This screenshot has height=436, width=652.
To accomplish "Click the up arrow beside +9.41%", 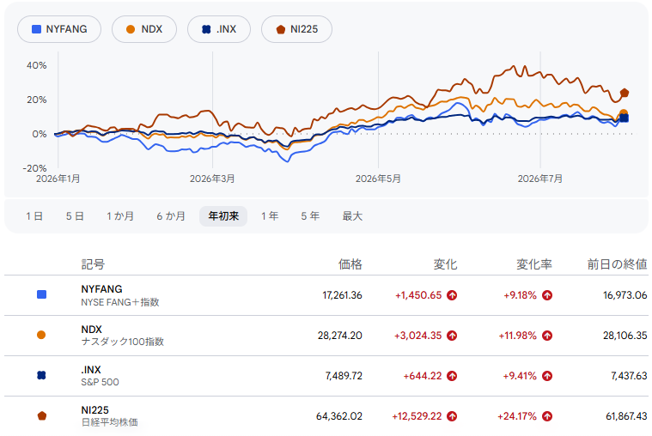I will point(547,376).
